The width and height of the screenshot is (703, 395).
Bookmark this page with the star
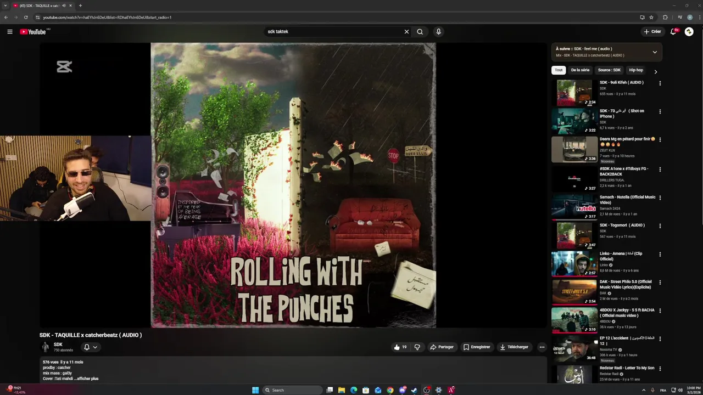pos(651,17)
